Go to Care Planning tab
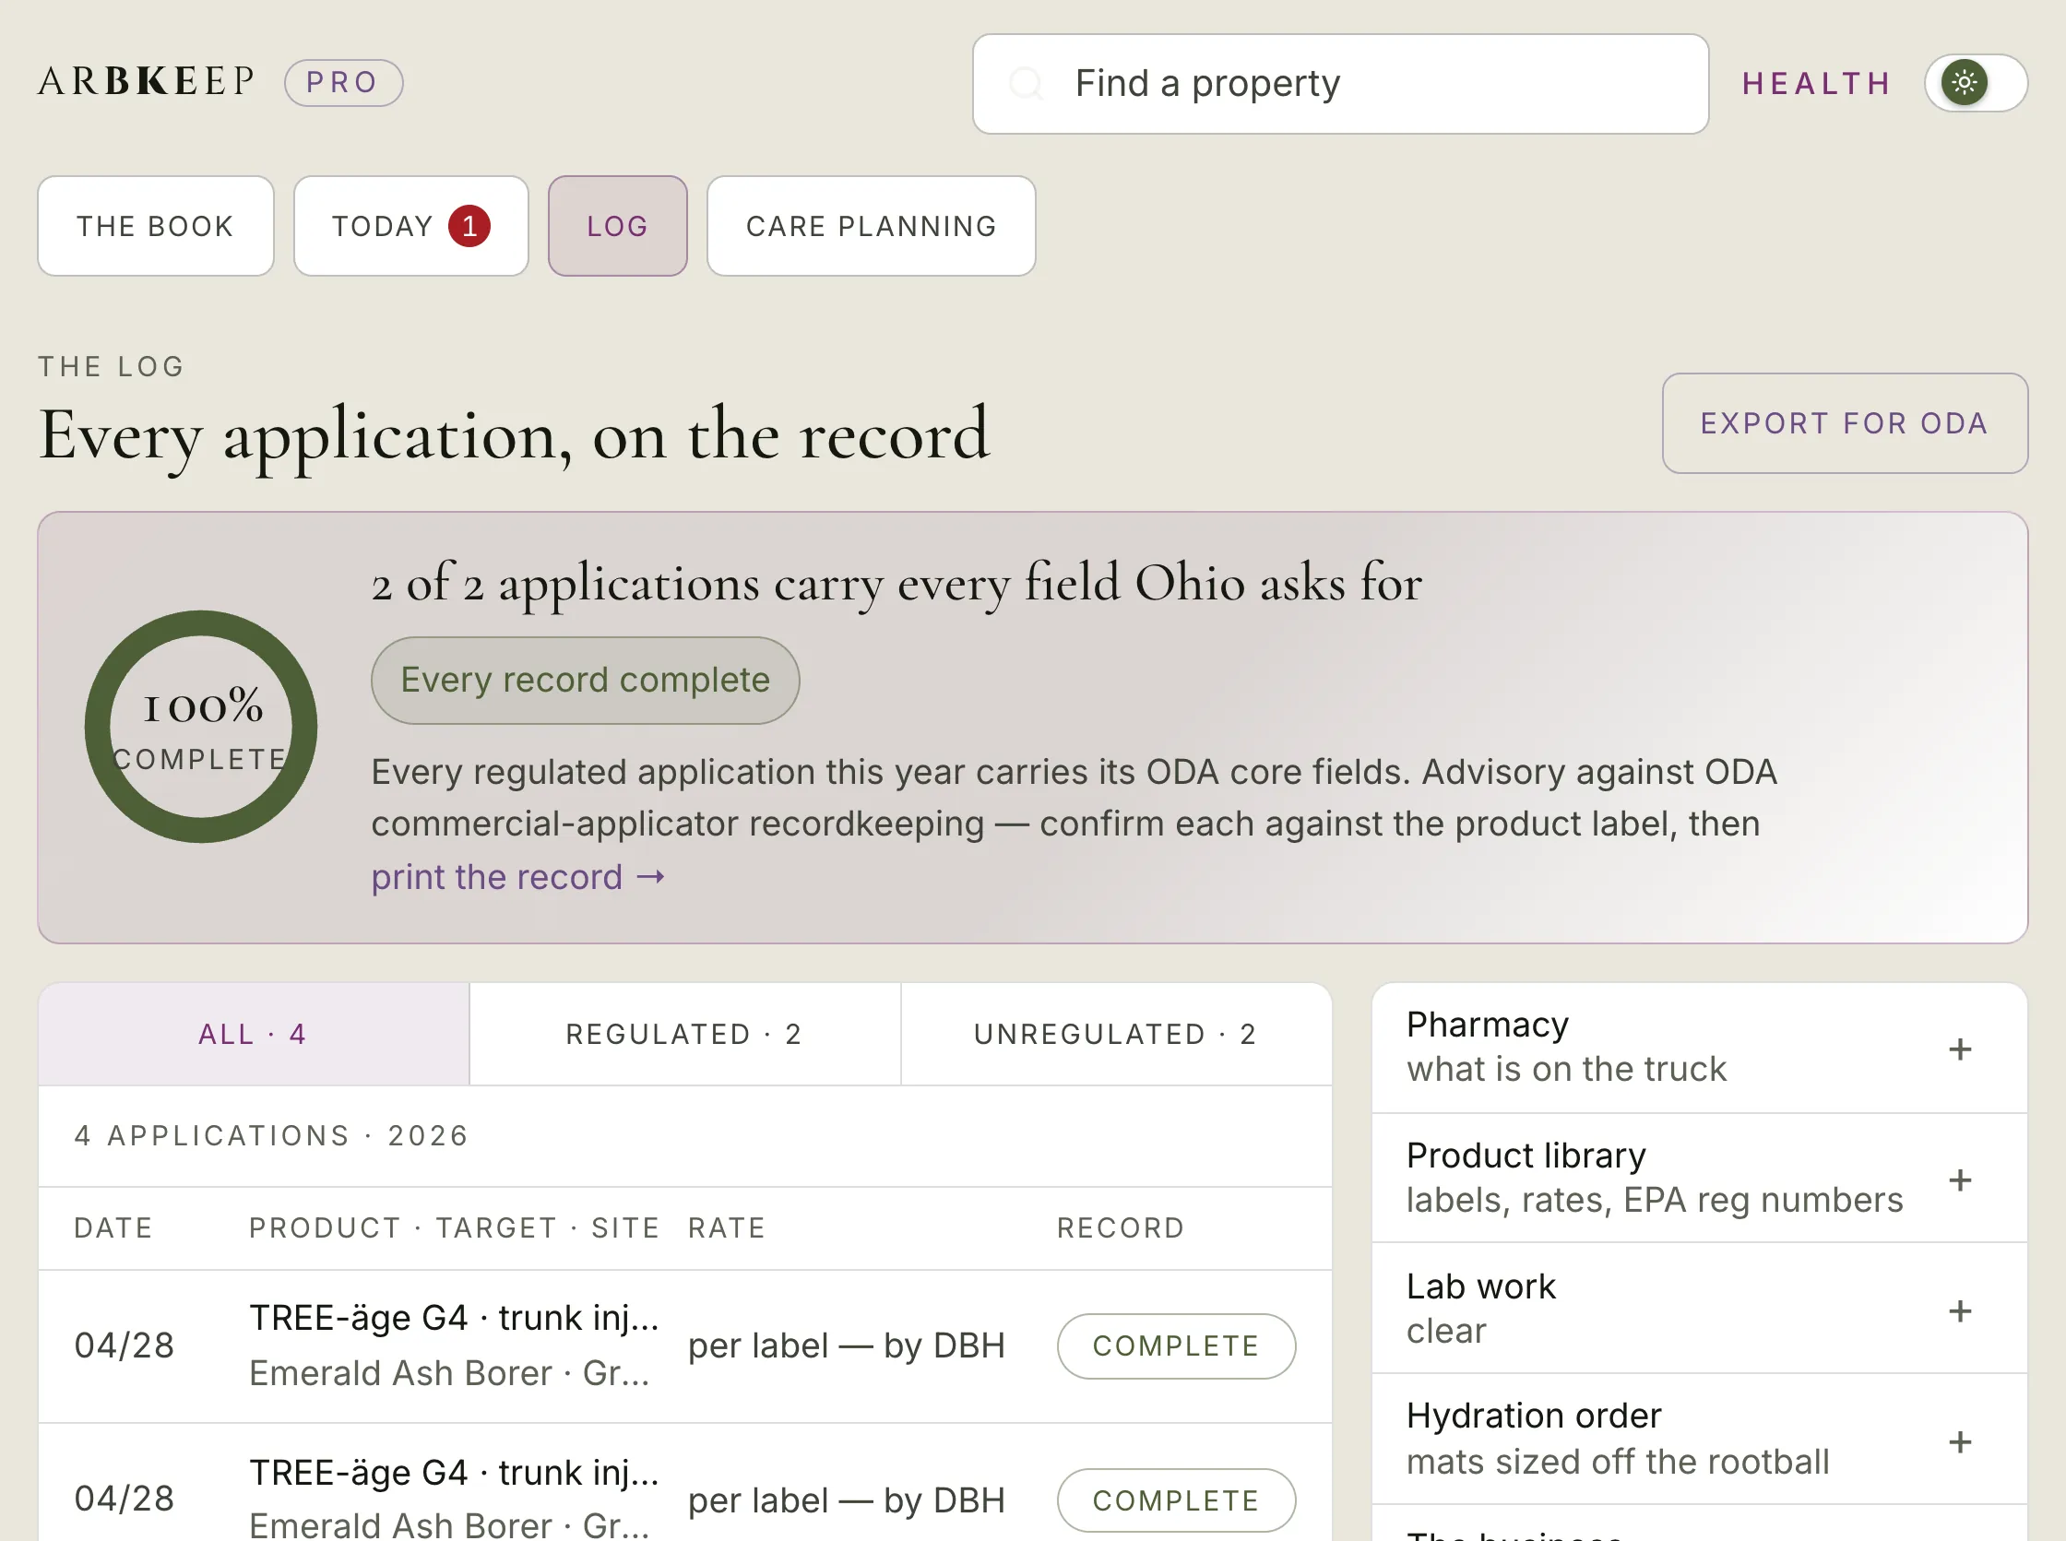The image size is (2066, 1541). coord(871,226)
